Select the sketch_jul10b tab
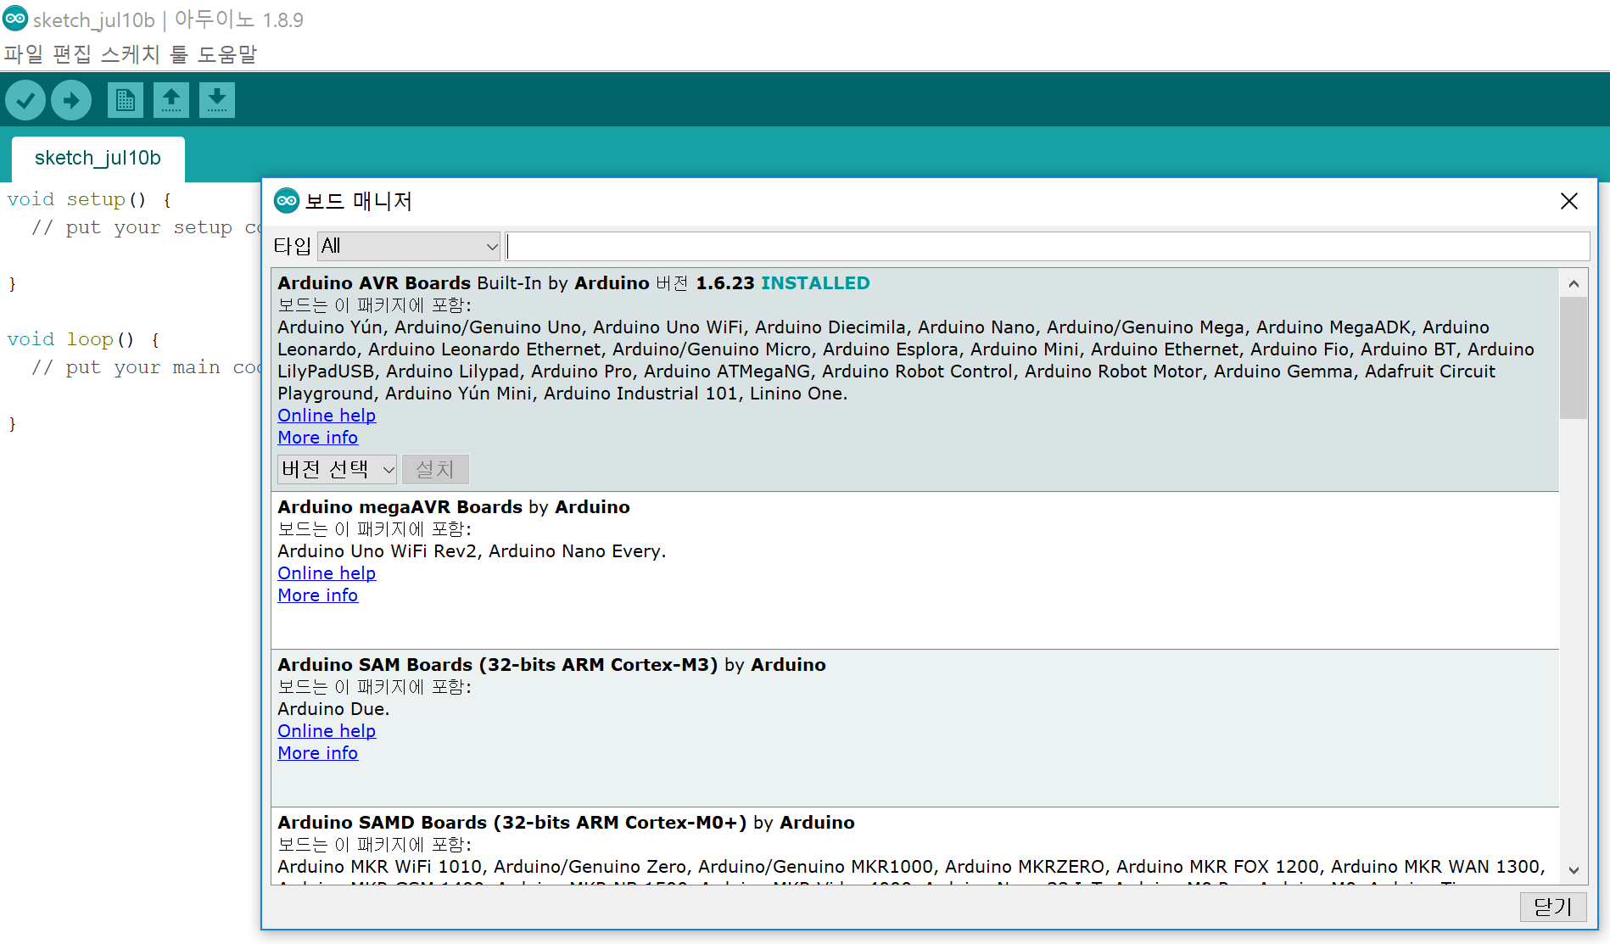The height and width of the screenshot is (944, 1610). (98, 159)
